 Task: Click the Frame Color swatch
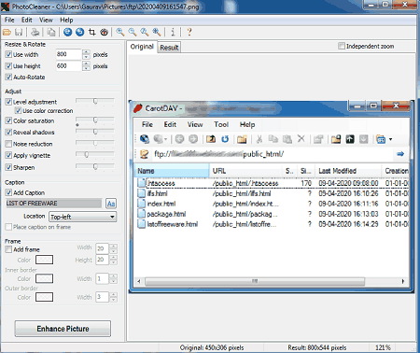click(44, 260)
